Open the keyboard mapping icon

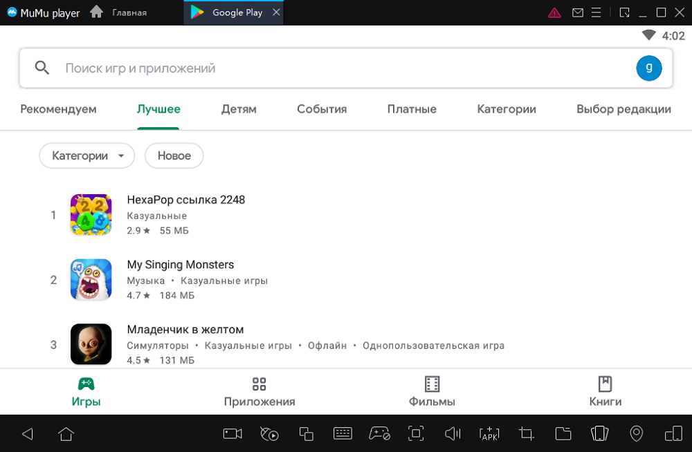[343, 434]
